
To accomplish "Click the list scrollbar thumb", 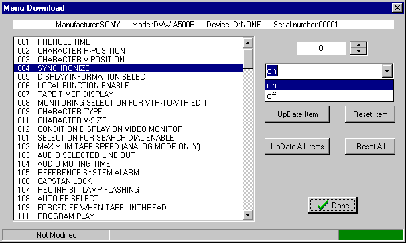I will 248,58.
